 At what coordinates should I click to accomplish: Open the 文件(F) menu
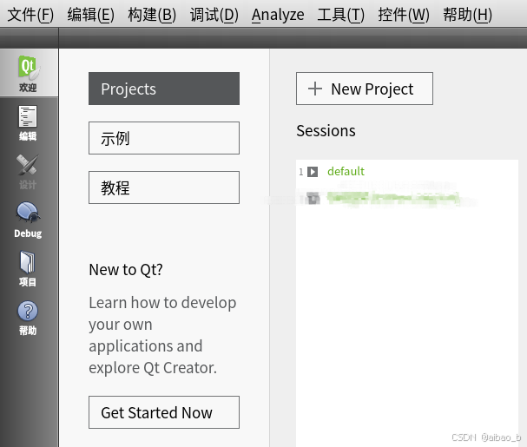[x=30, y=15]
